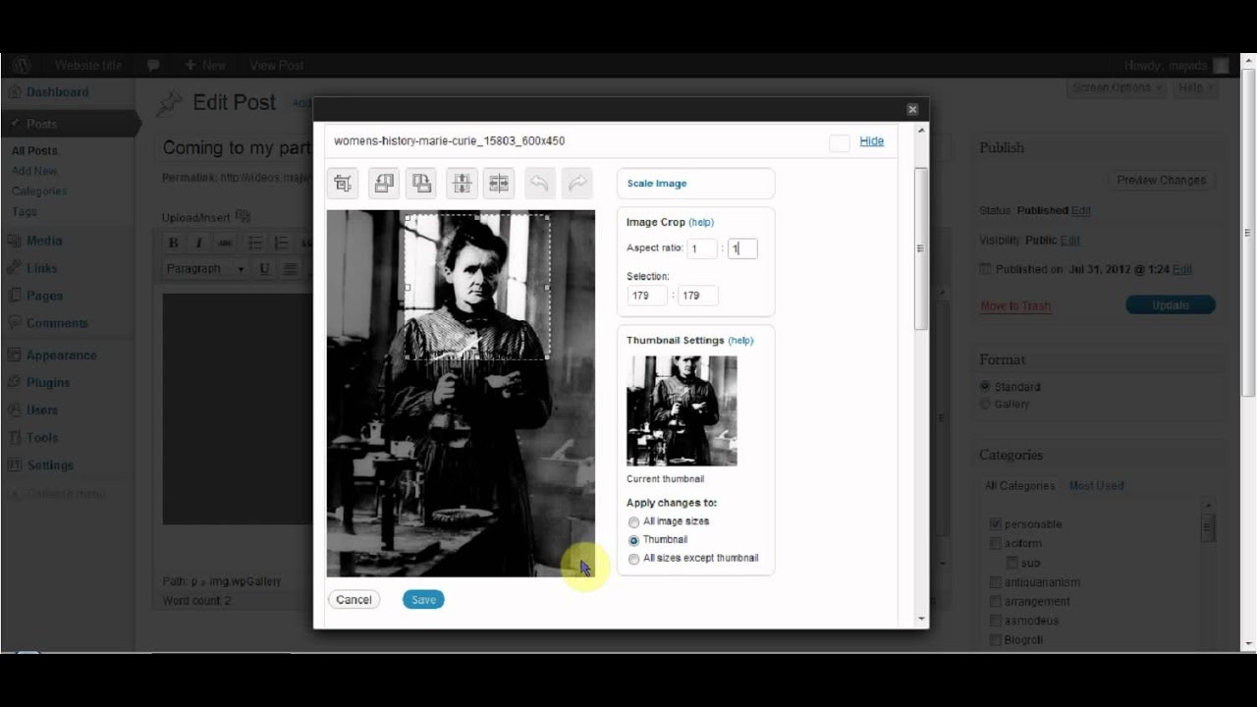The width and height of the screenshot is (1257, 707).
Task: Expand the Screen Options panel
Action: pos(1117,87)
